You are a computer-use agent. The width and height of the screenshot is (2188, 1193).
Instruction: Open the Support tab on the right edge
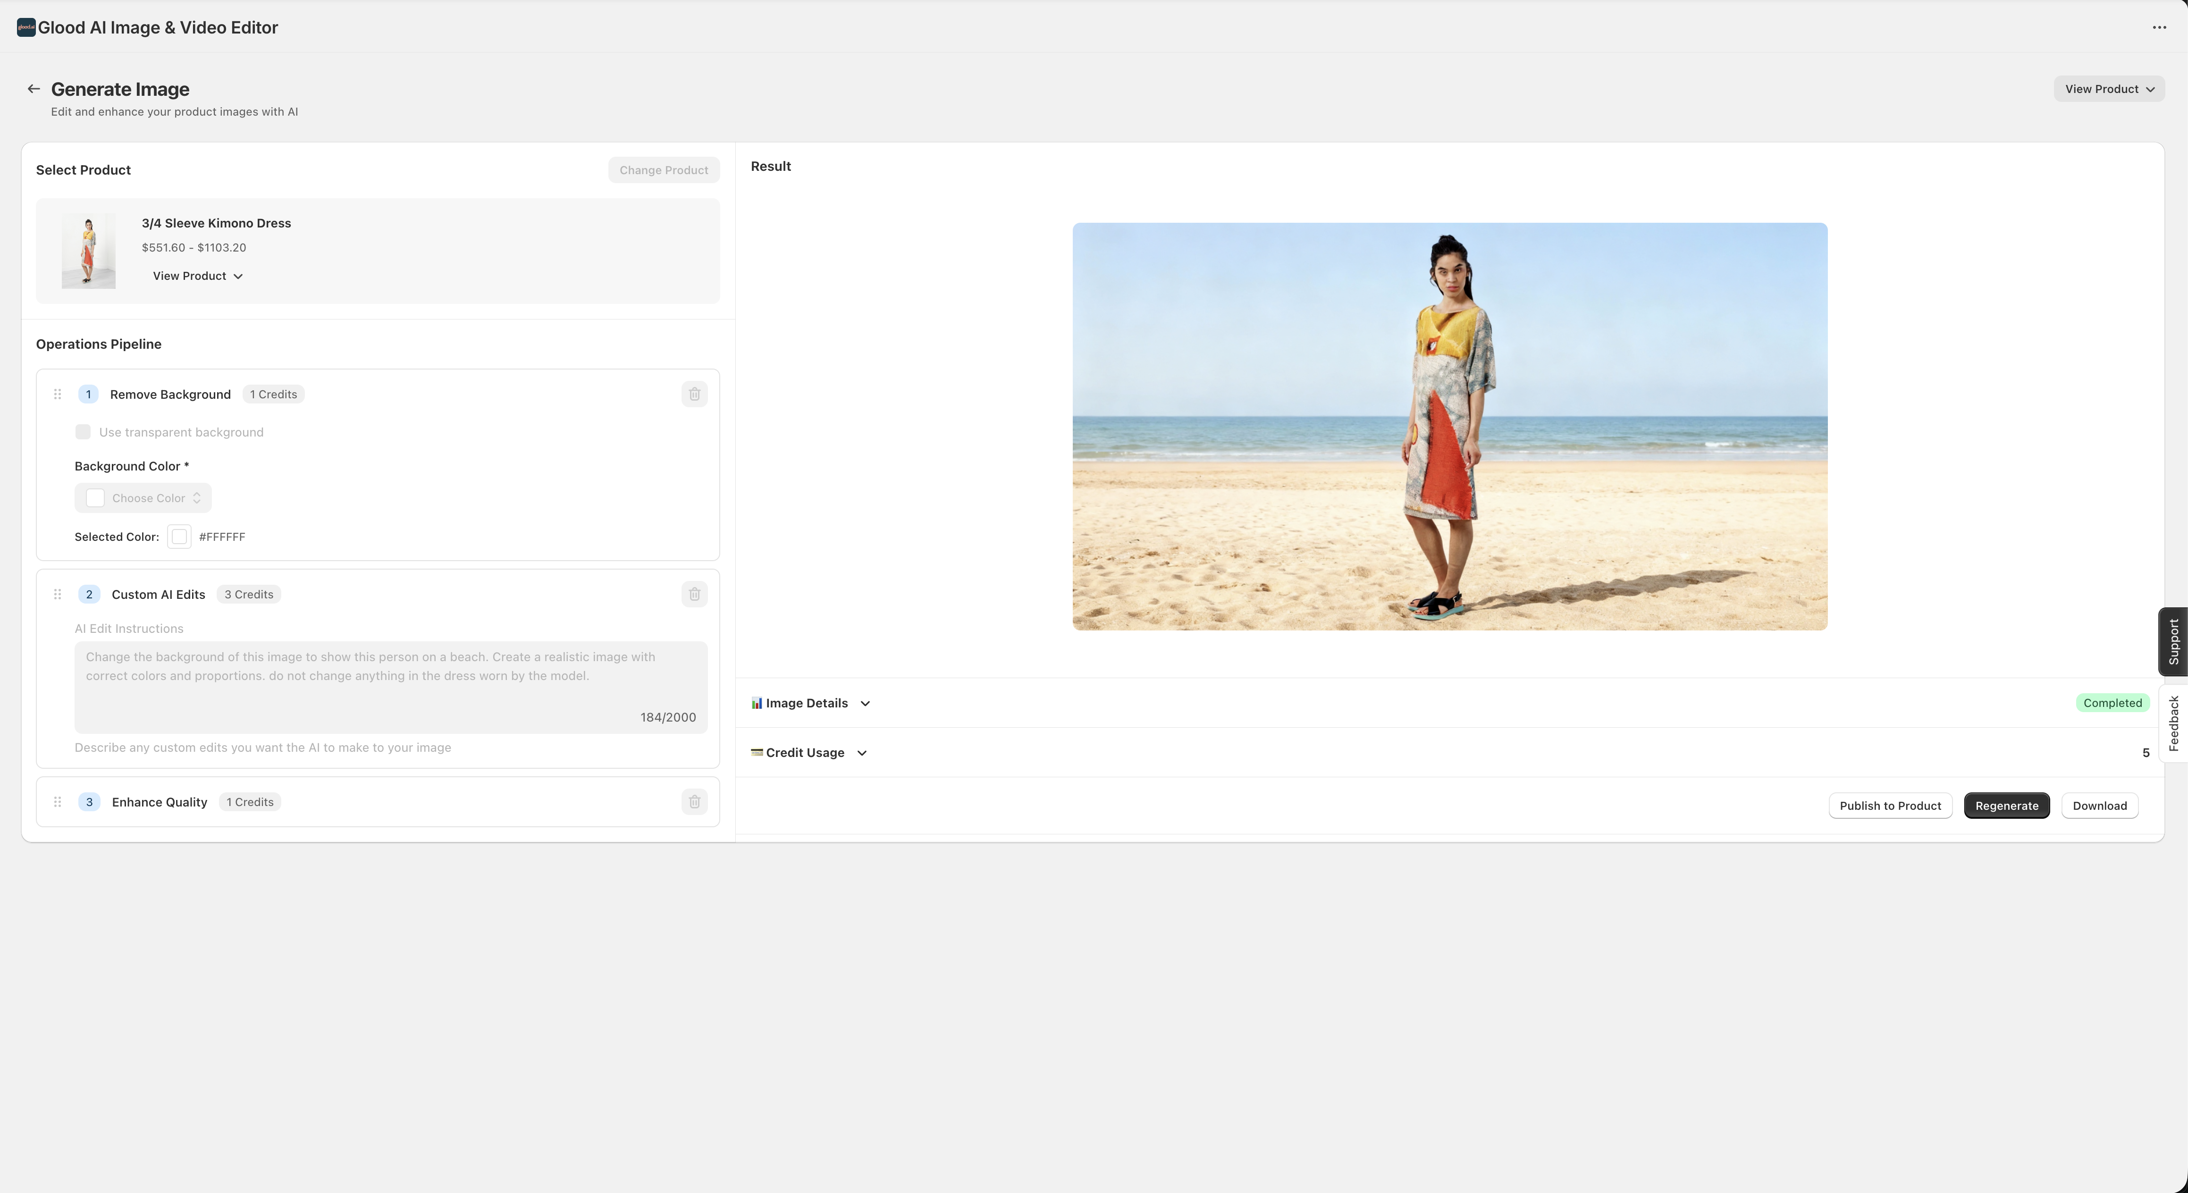2173,643
